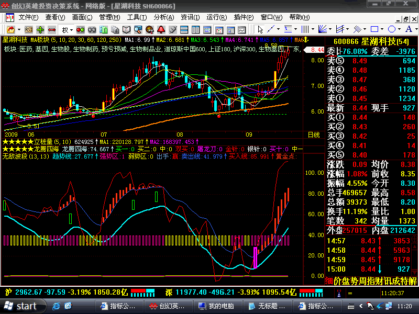This screenshot has height=314, width=419.
Task: Click the open folder toolbar icon
Action: click(x=10, y=30)
